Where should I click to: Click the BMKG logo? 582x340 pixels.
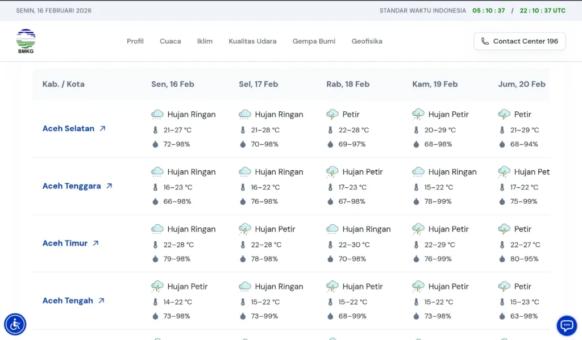click(x=26, y=41)
